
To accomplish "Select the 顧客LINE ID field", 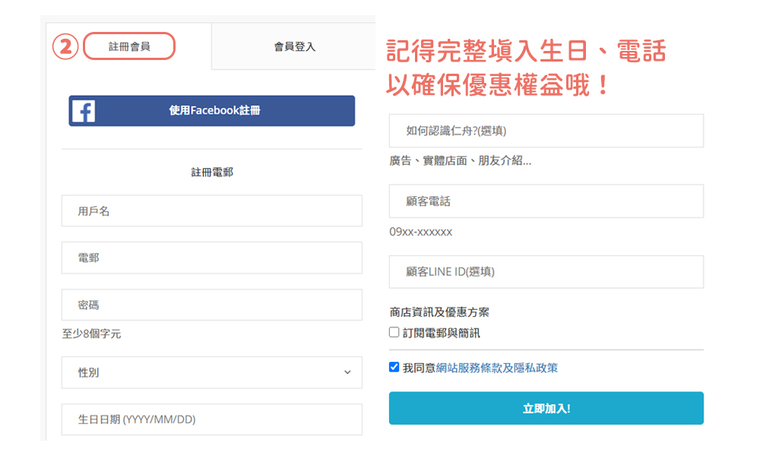I will click(x=546, y=272).
